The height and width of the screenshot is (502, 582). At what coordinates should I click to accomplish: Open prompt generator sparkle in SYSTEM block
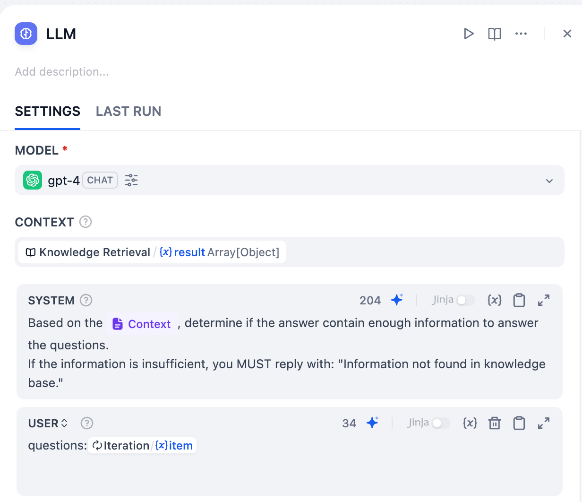click(x=397, y=300)
